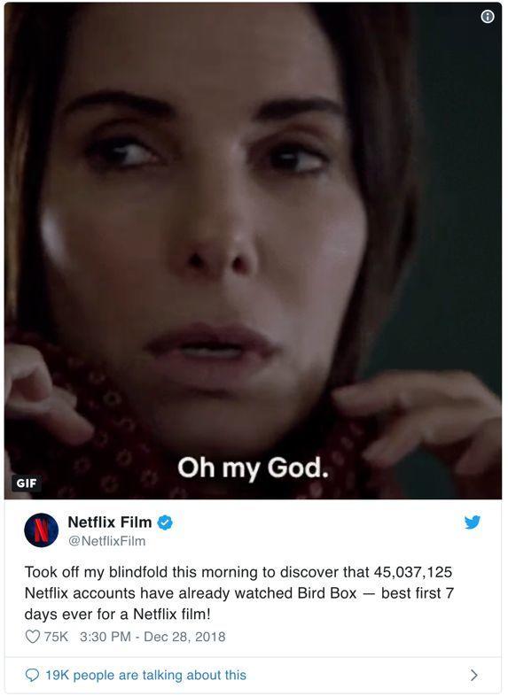Click the blue verified badge beside Netflix Film
Viewport: 508px width, 696px height.
165,522
